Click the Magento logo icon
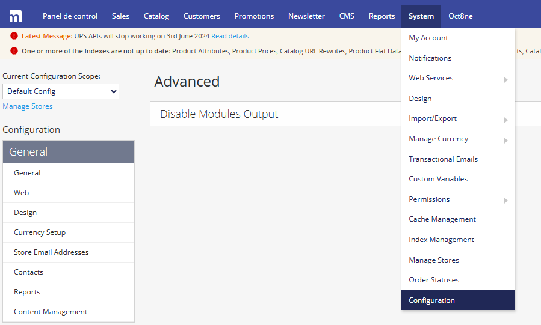Viewport: 541px width, 325px height. [x=16, y=16]
